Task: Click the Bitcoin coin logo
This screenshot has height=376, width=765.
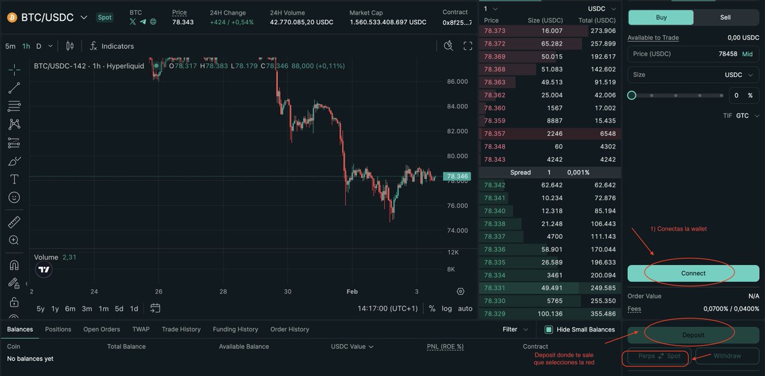Action: coord(11,17)
